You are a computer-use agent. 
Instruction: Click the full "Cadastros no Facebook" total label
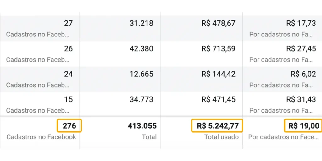tap(41, 137)
